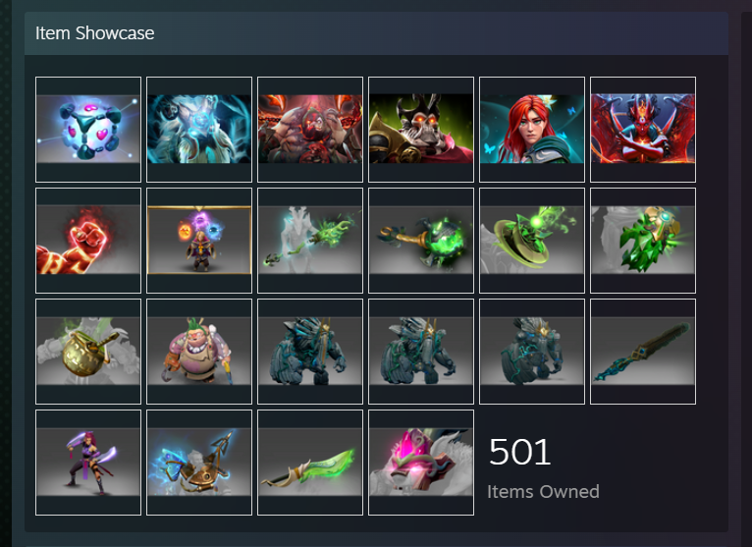The width and height of the screenshot is (752, 547).
Task: Click the purple-haired dual-blade assassin item
Action: pyautogui.click(x=88, y=463)
